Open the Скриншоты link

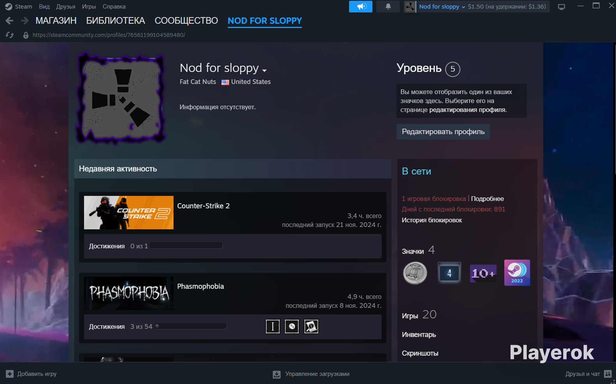420,353
